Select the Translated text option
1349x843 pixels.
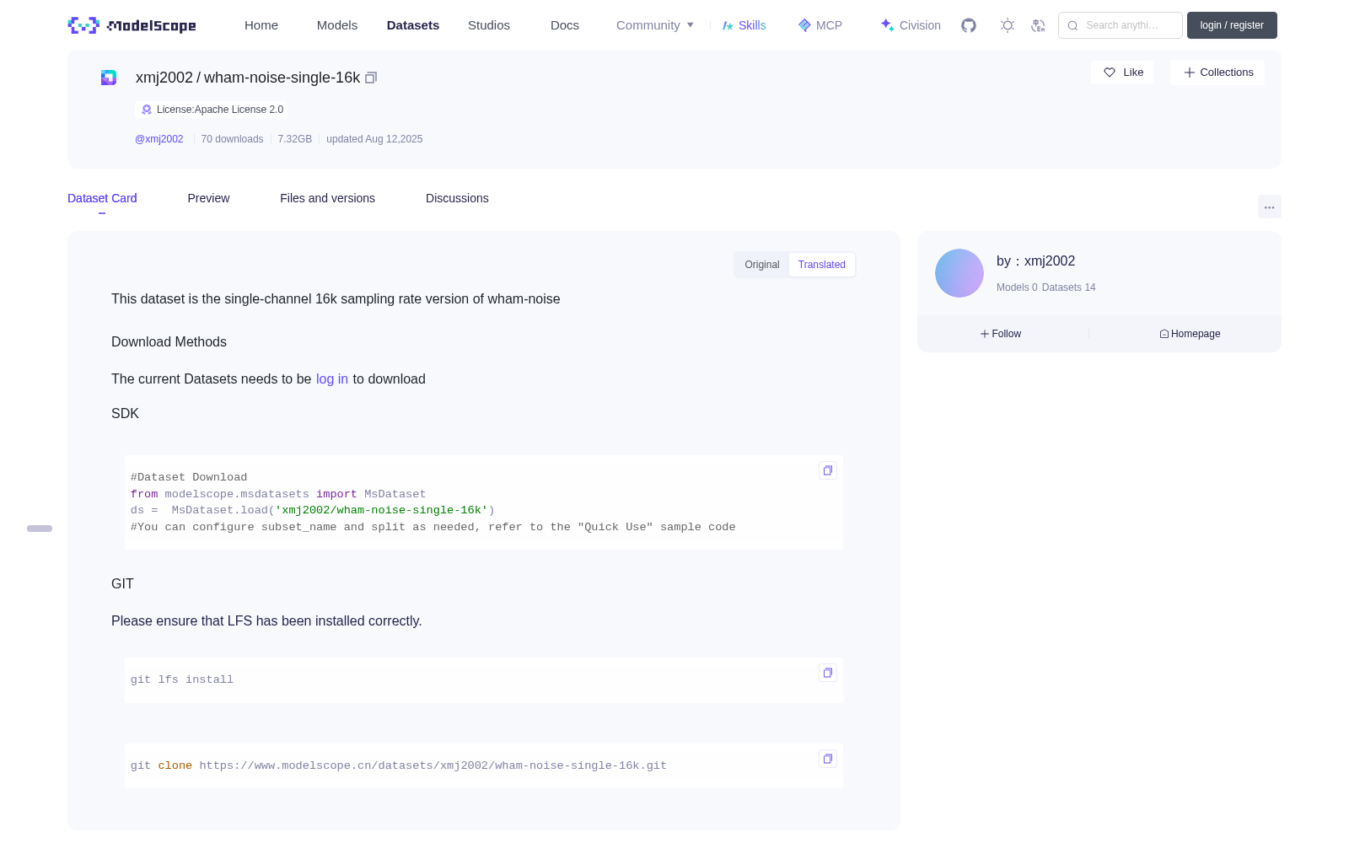[x=822, y=265]
